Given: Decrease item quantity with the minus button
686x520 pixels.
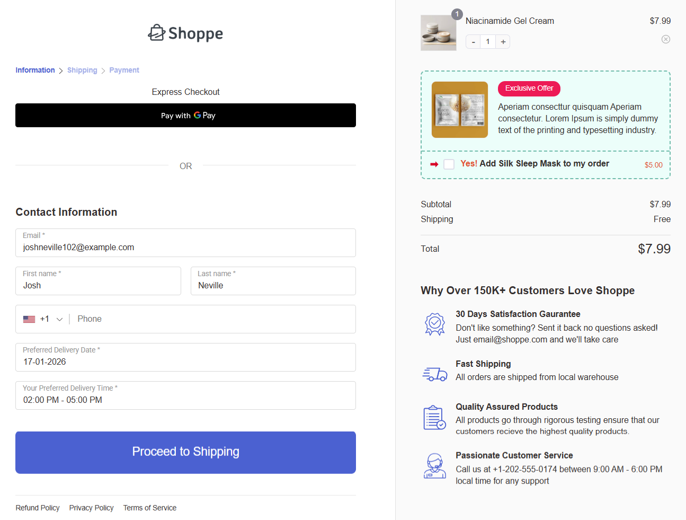Looking at the screenshot, I should [x=473, y=41].
